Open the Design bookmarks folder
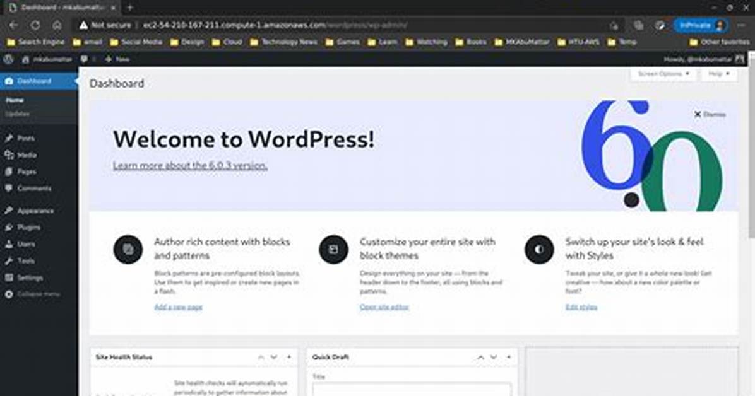Viewport: 755px width, 396px height. tap(187, 42)
